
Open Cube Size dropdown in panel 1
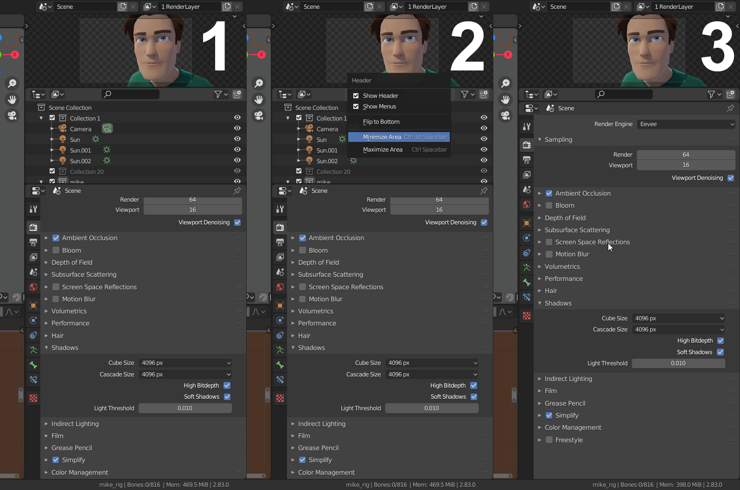185,363
